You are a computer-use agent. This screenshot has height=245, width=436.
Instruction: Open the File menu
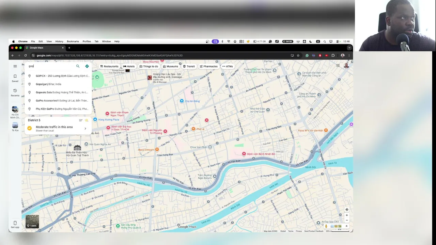coord(33,42)
